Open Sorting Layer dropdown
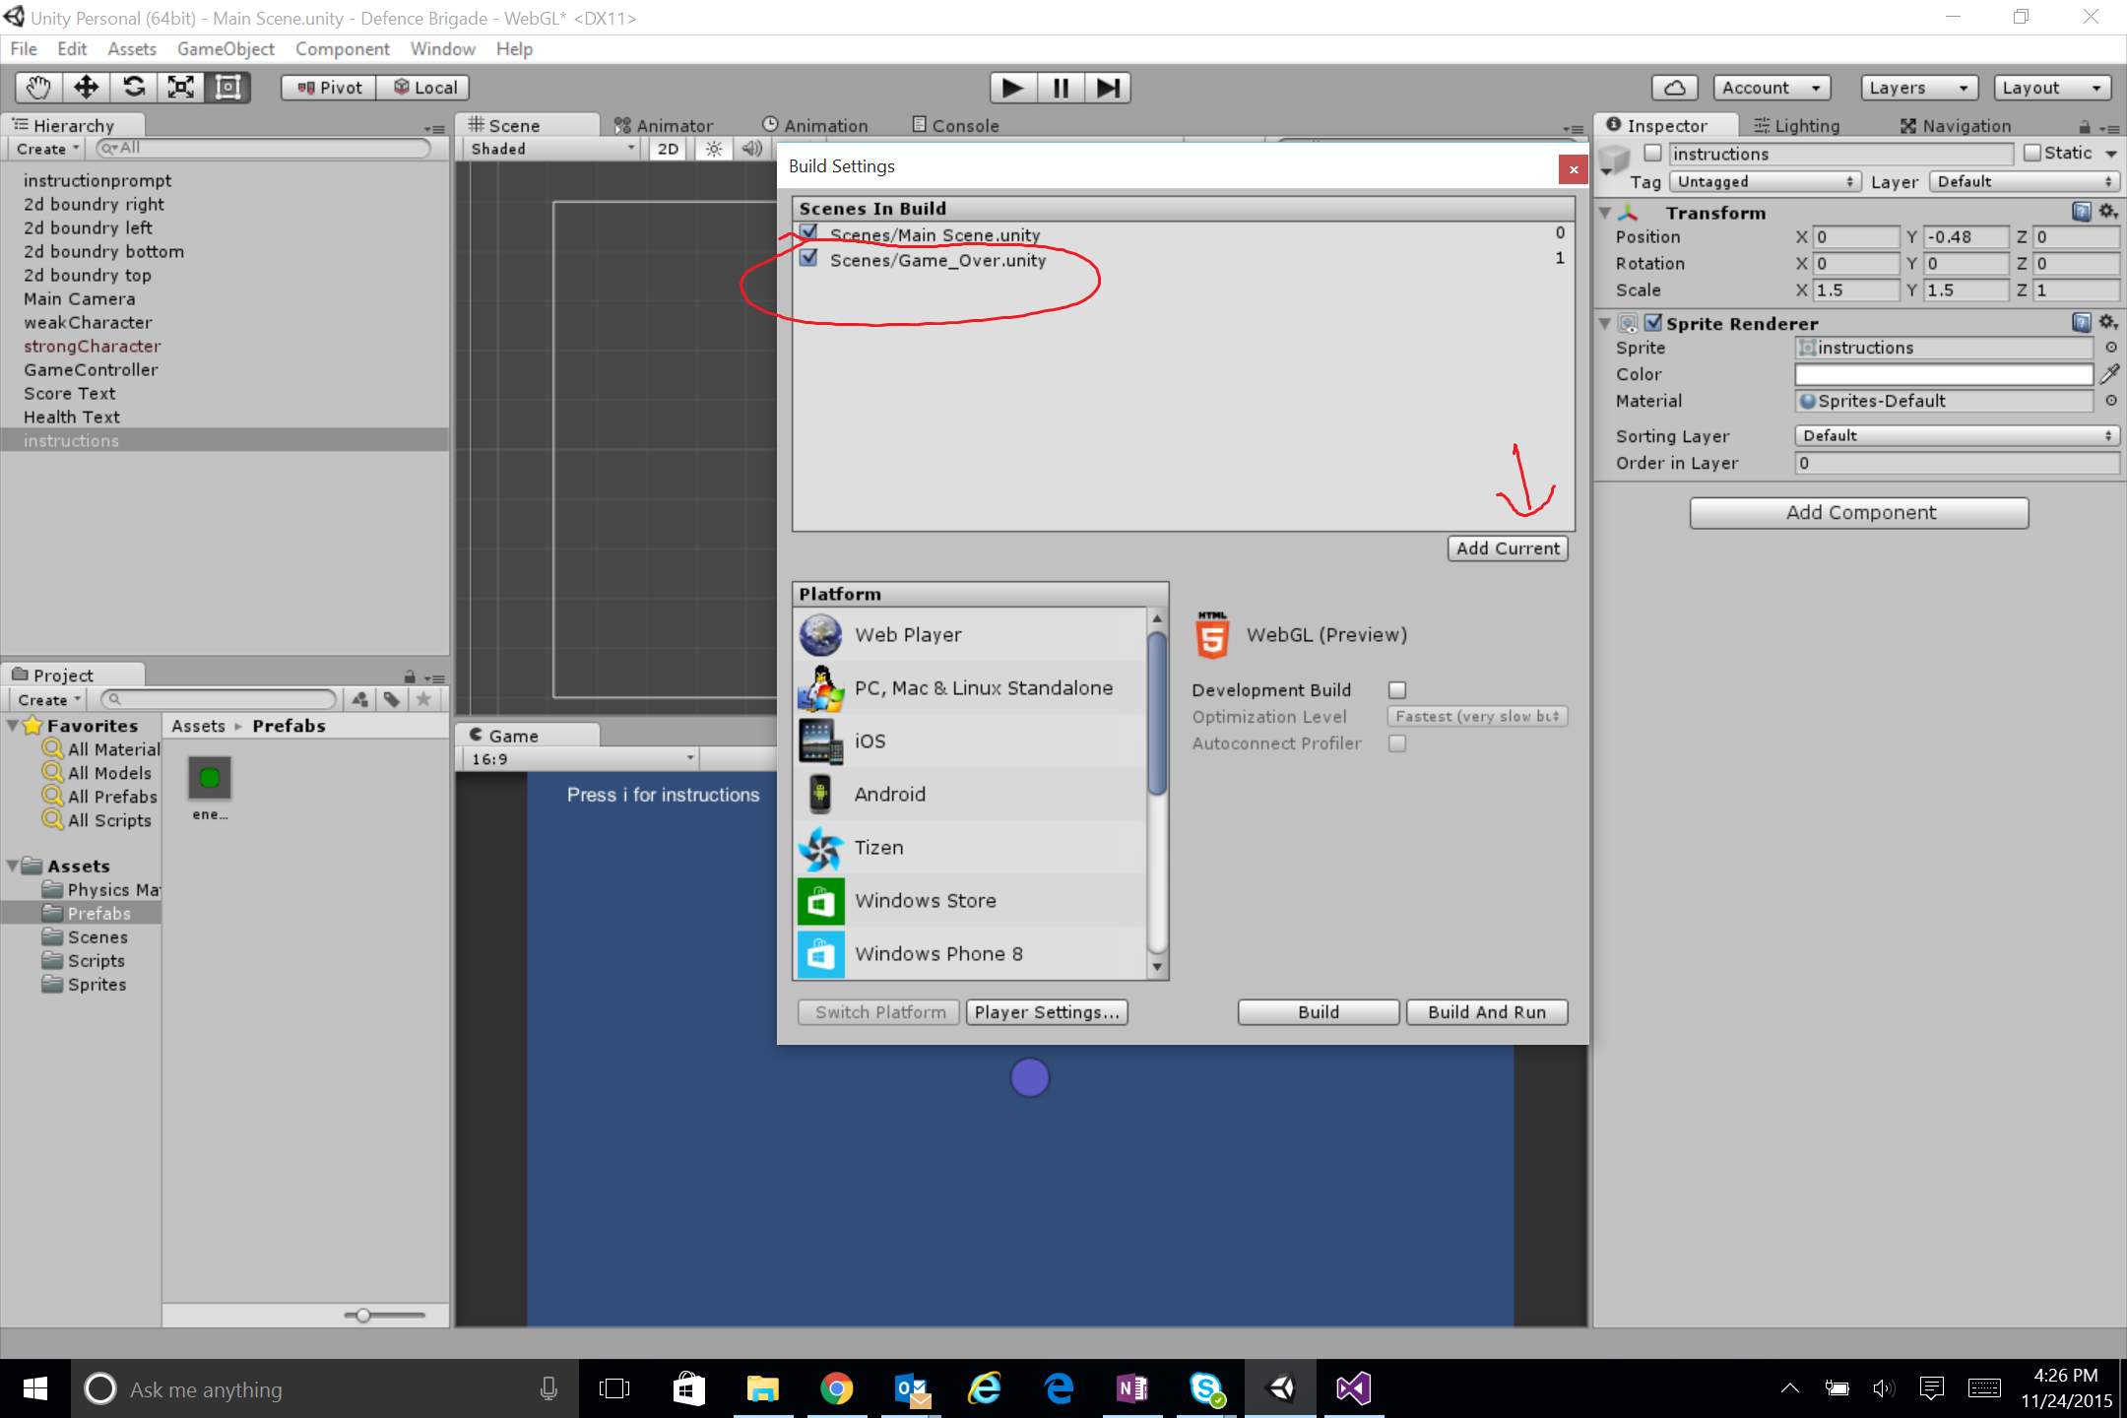This screenshot has width=2127, height=1418. [x=1957, y=436]
